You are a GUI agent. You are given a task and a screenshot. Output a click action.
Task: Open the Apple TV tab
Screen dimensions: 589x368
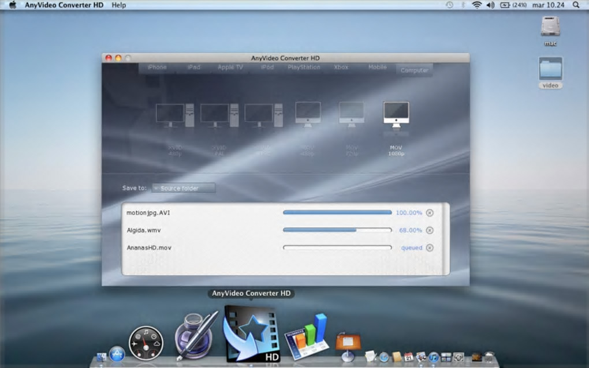point(230,67)
